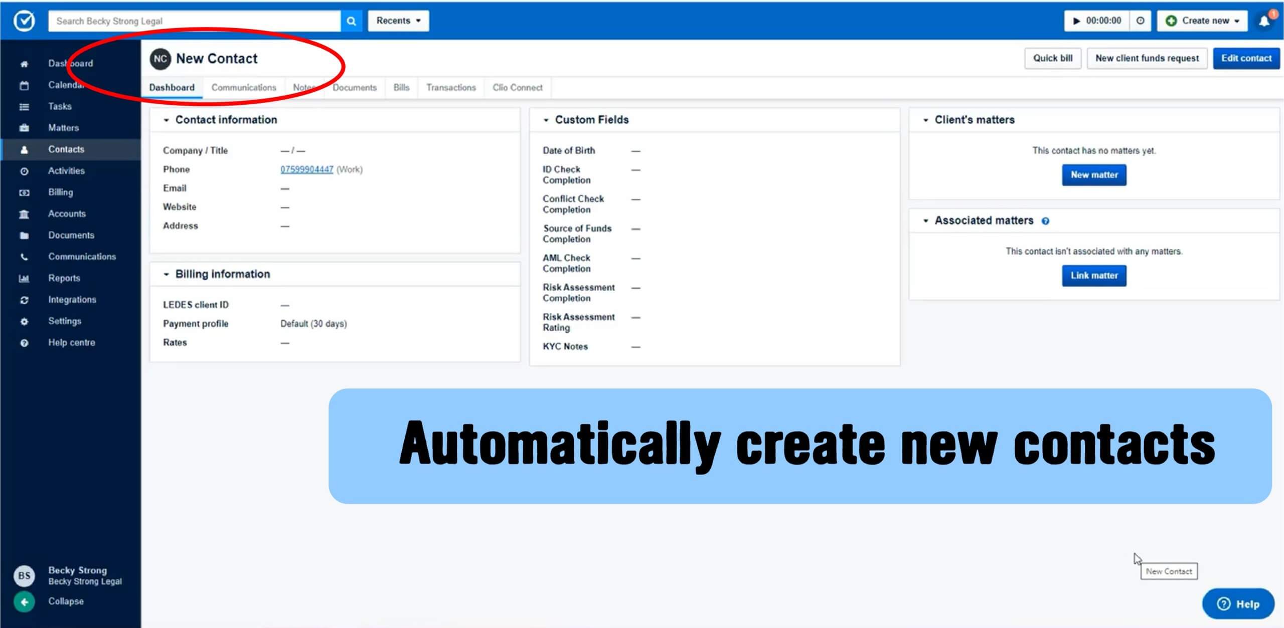The height and width of the screenshot is (628, 1284).
Task: Click the phone number 07599904447 link
Action: pyautogui.click(x=306, y=170)
